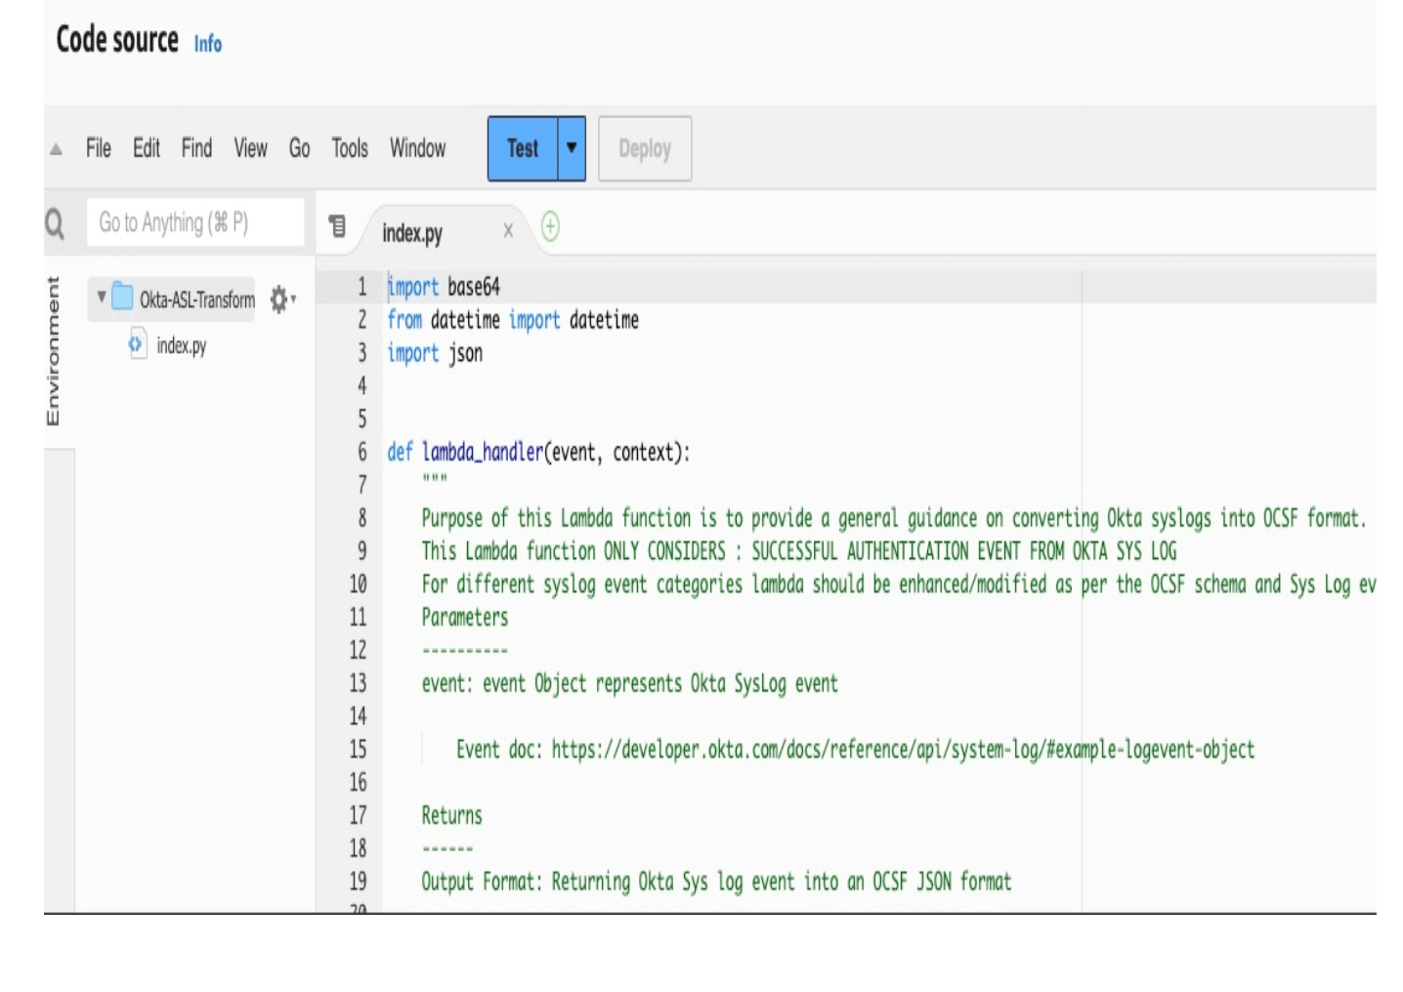Click the index.py file icon in tree

[136, 345]
